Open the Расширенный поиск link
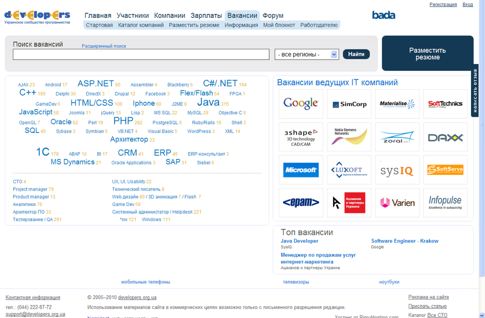This screenshot has height=318, width=485. click(x=104, y=46)
